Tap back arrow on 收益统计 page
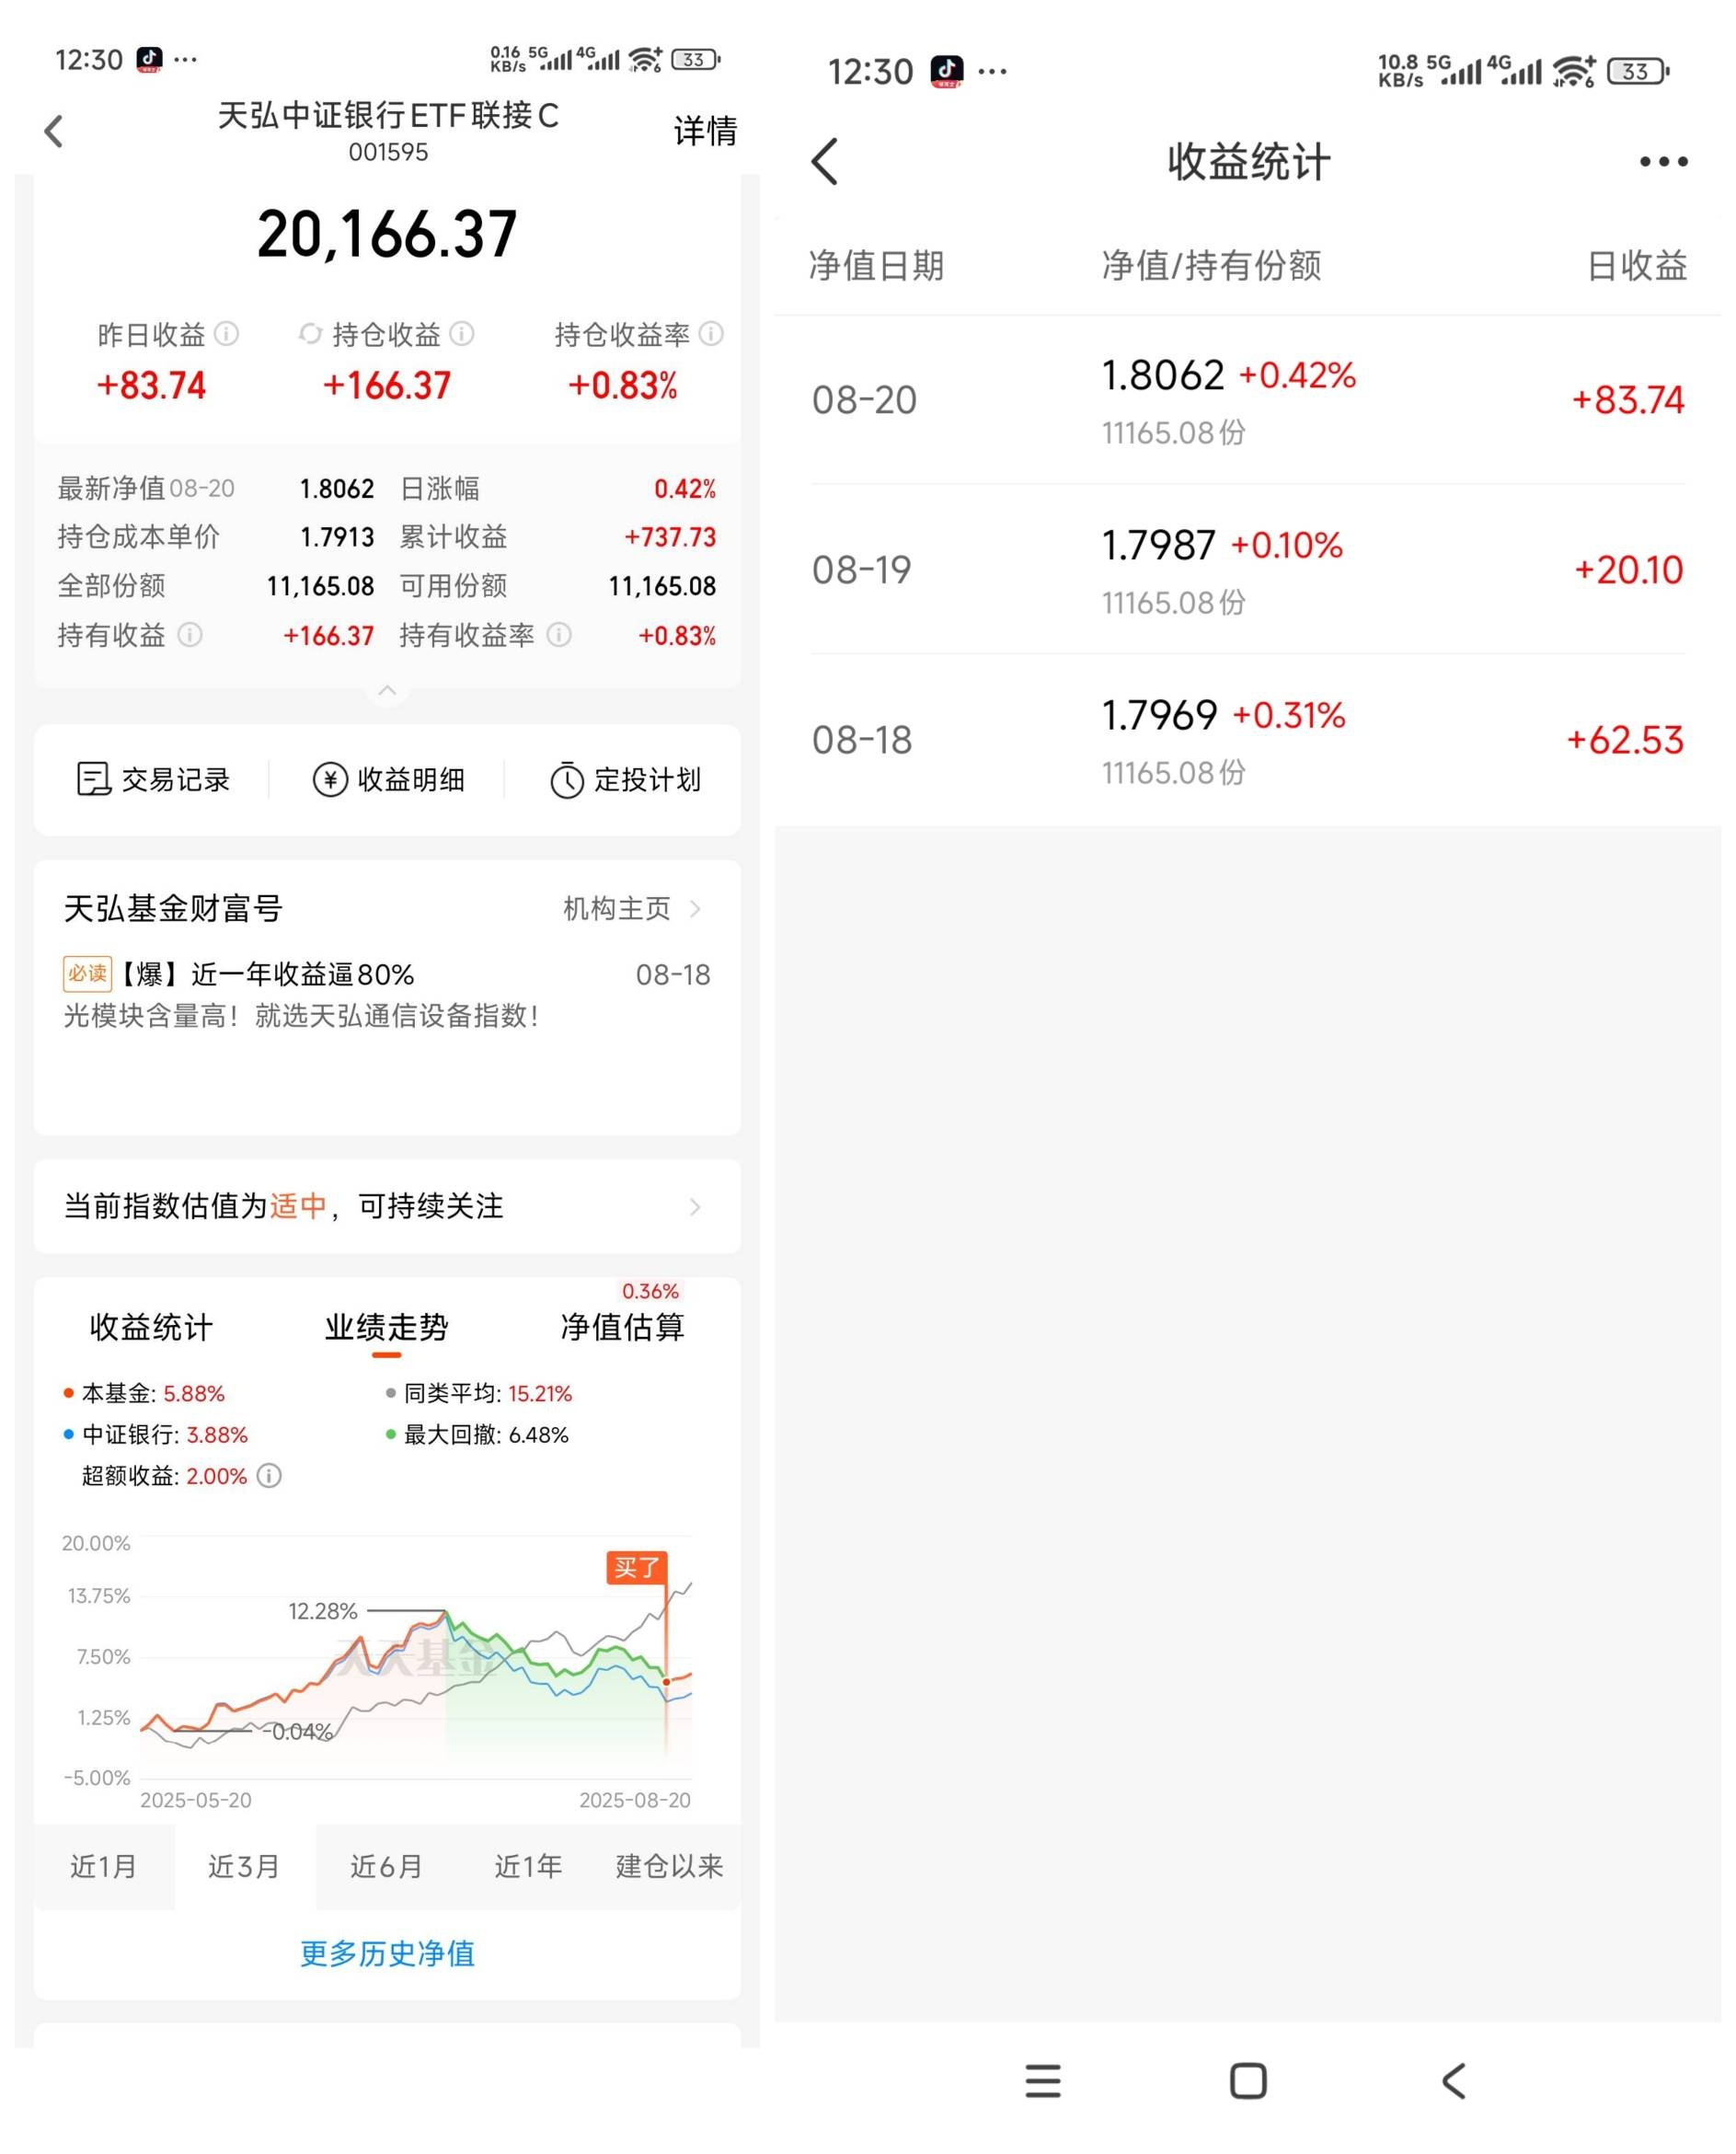The height and width of the screenshot is (2154, 1736). (825, 162)
